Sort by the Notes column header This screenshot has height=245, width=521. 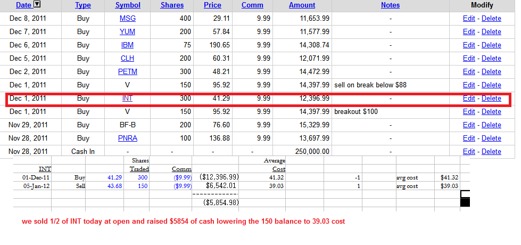point(390,5)
